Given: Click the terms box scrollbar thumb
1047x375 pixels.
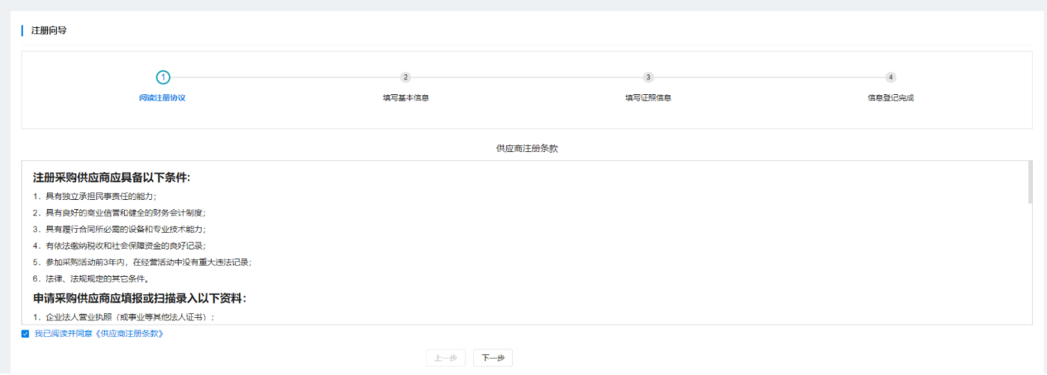Looking at the screenshot, I should (x=1029, y=182).
